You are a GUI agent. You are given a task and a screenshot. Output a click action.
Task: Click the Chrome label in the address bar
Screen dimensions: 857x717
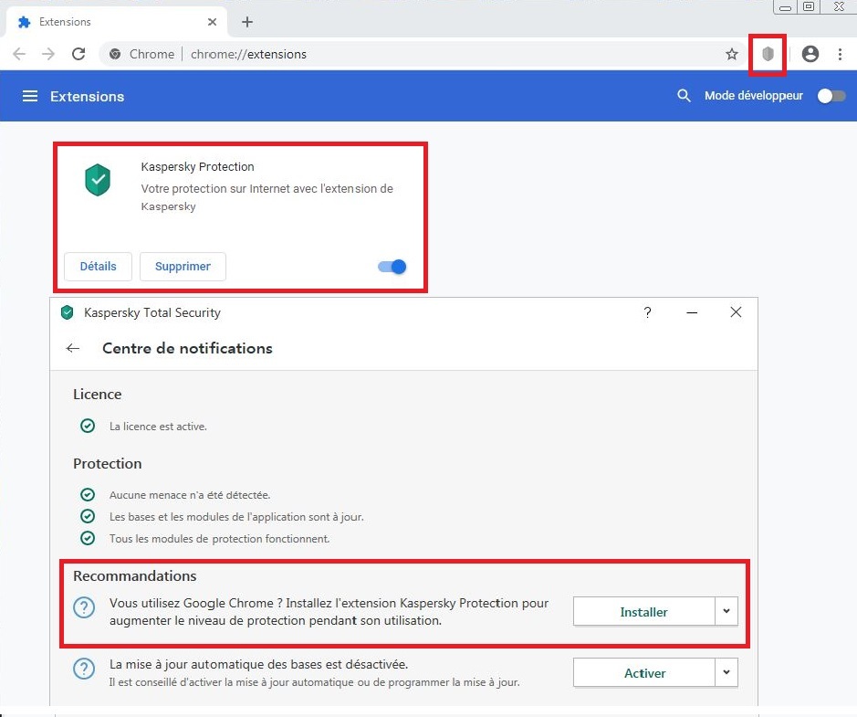click(152, 54)
